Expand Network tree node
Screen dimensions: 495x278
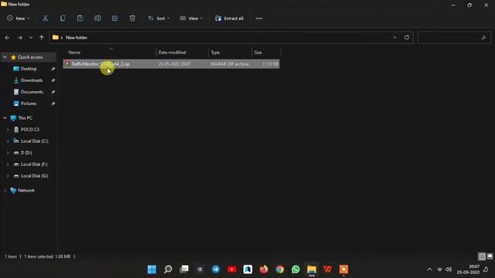[x=5, y=191]
